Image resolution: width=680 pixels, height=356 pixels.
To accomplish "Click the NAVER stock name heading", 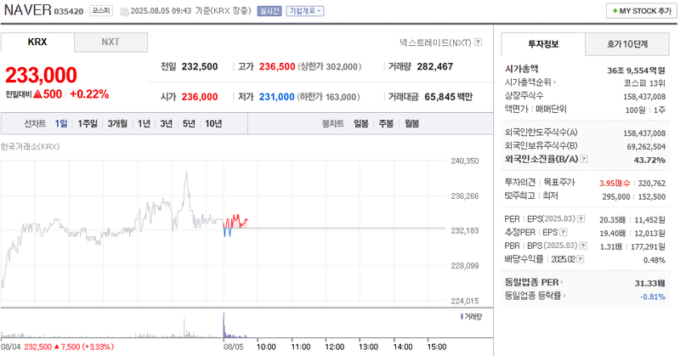I will coord(28,9).
